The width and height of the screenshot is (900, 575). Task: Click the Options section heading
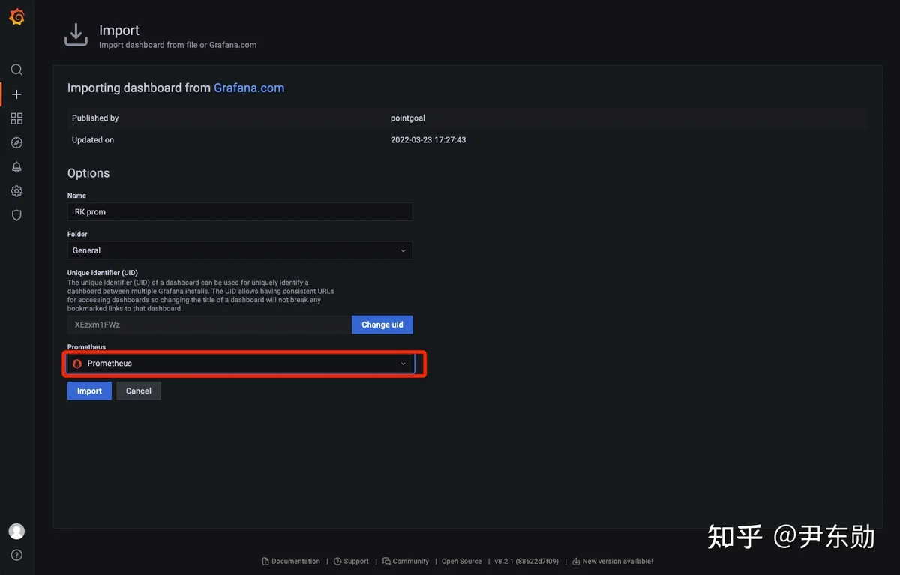point(88,173)
